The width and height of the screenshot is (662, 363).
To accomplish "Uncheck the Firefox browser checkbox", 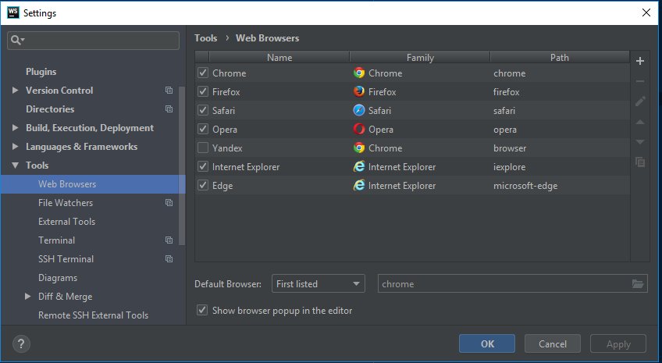I will click(203, 91).
